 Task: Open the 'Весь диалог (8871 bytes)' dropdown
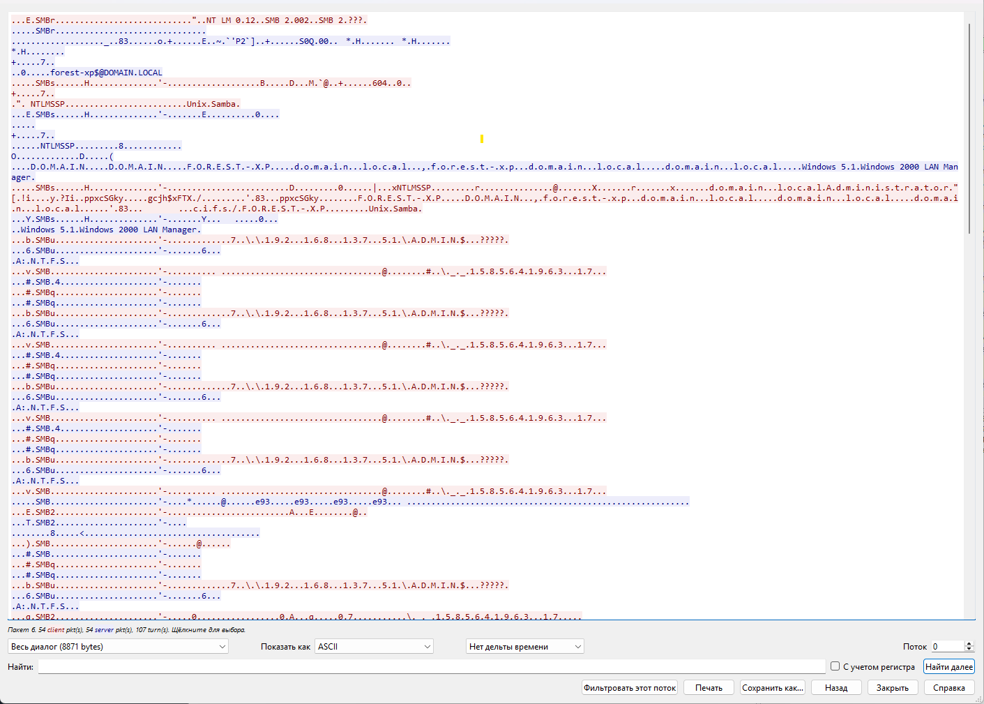coord(118,647)
